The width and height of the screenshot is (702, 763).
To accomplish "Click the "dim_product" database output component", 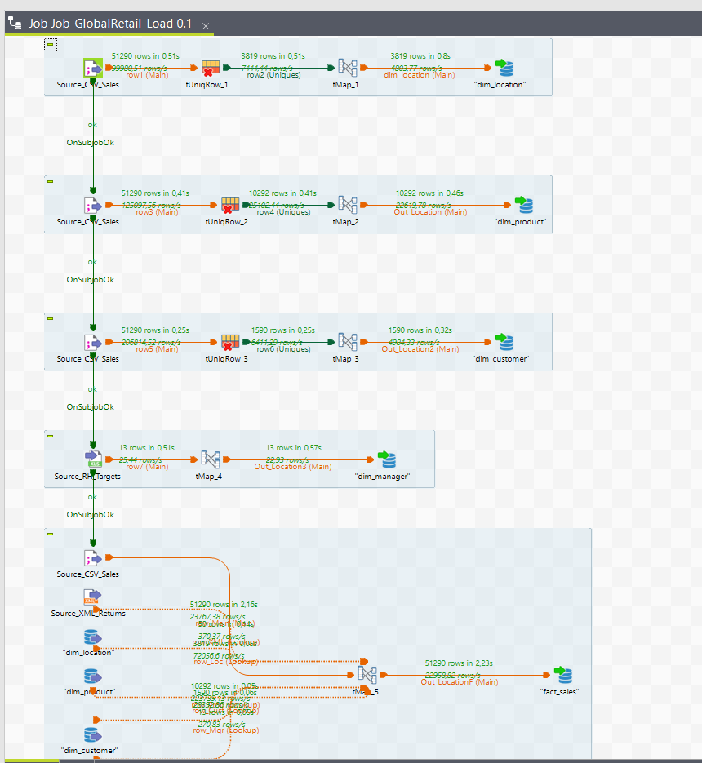I will [x=523, y=206].
